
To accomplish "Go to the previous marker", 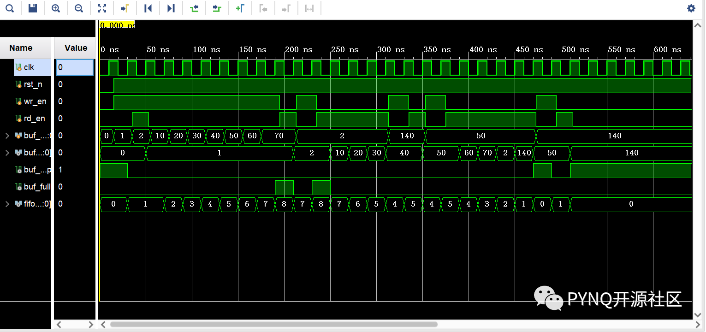I will 263,8.
